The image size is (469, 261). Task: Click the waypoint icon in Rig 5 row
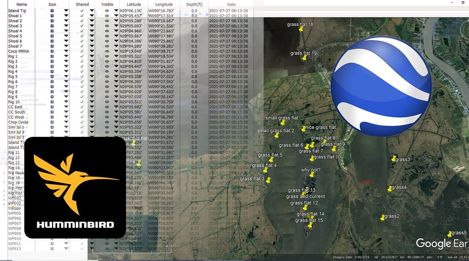tap(52, 76)
